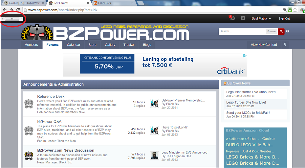Click the zoom magnifier icon in address bar

coord(285,10)
